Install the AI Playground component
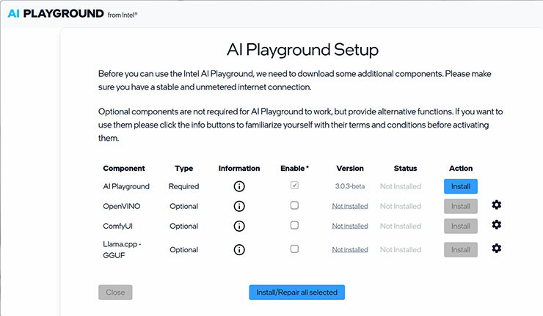Screen dimensions: 543x316 (x=461, y=186)
